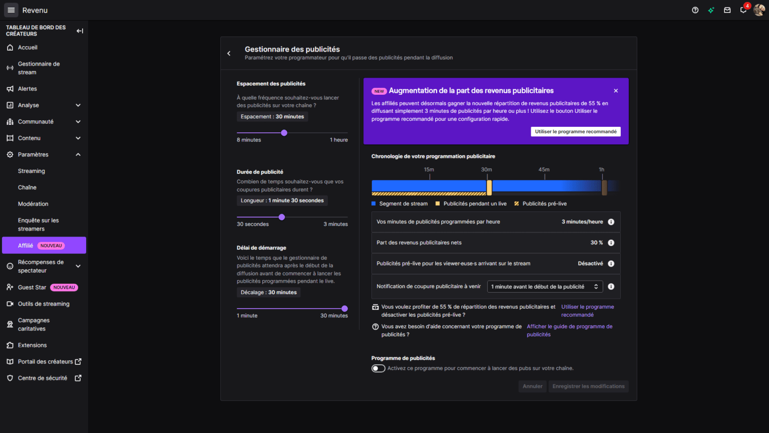Click the Récompenses de spectateur icon
This screenshot has width=769, height=433.
[x=10, y=266]
